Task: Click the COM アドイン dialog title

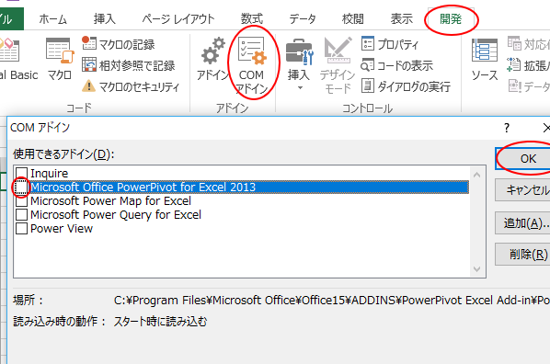Action: pos(40,128)
